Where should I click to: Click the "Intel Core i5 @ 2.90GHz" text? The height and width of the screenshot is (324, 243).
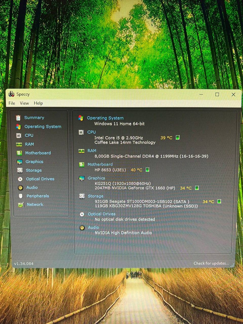pos(119,138)
